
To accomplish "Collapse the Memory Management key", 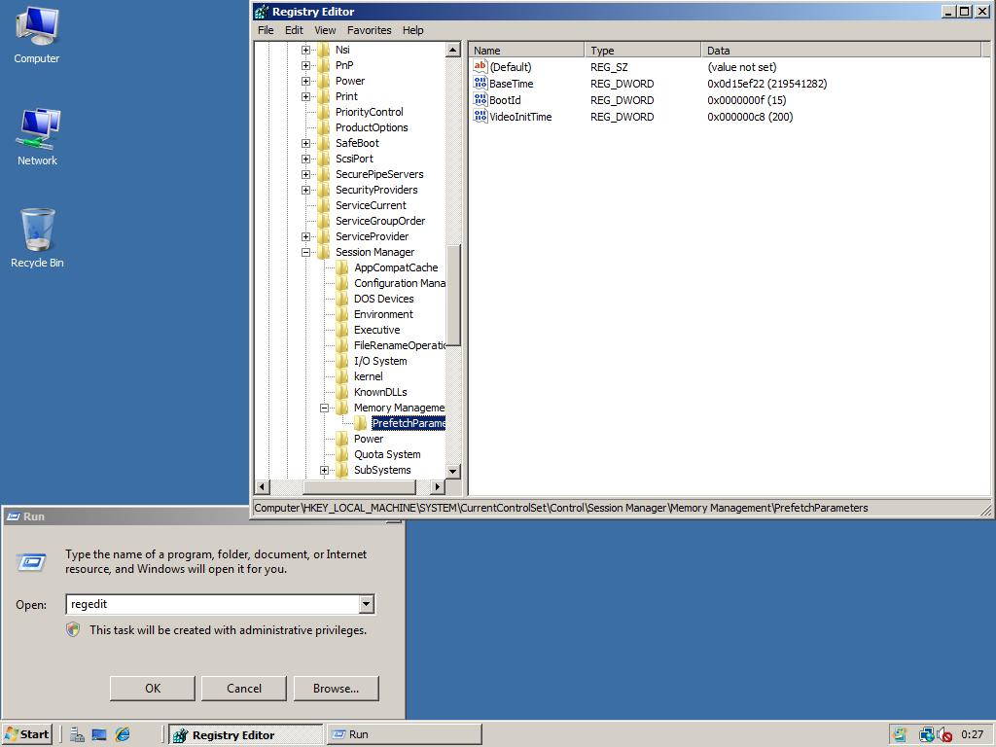I will (x=324, y=408).
